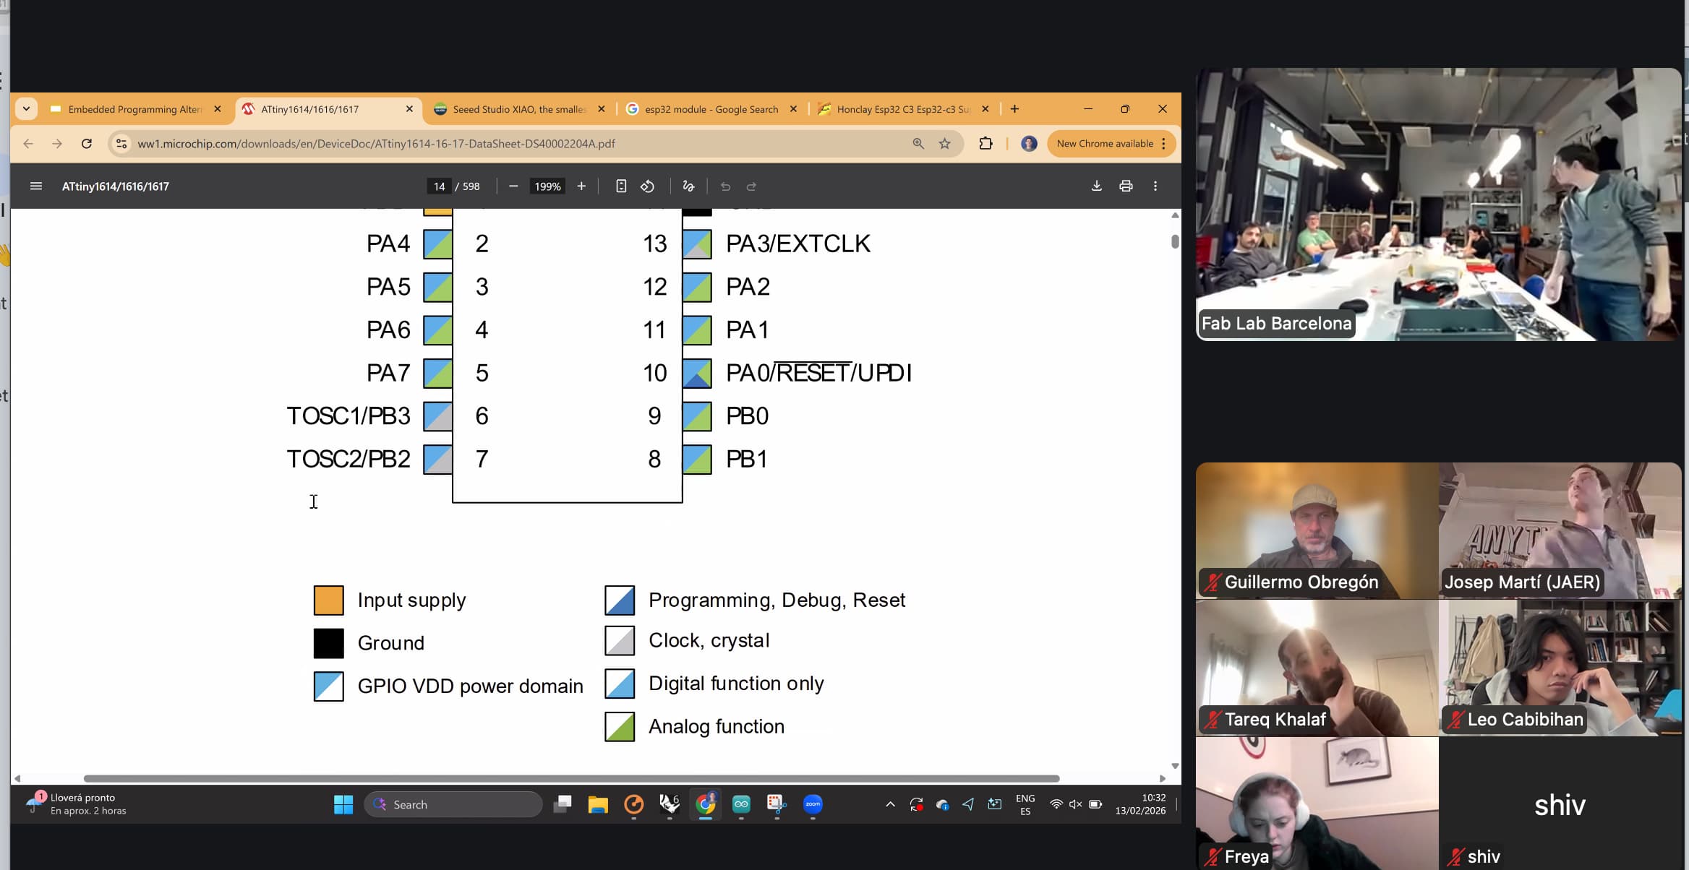This screenshot has height=870, width=1689.
Task: Open the PDF annotation draw tool
Action: (688, 186)
